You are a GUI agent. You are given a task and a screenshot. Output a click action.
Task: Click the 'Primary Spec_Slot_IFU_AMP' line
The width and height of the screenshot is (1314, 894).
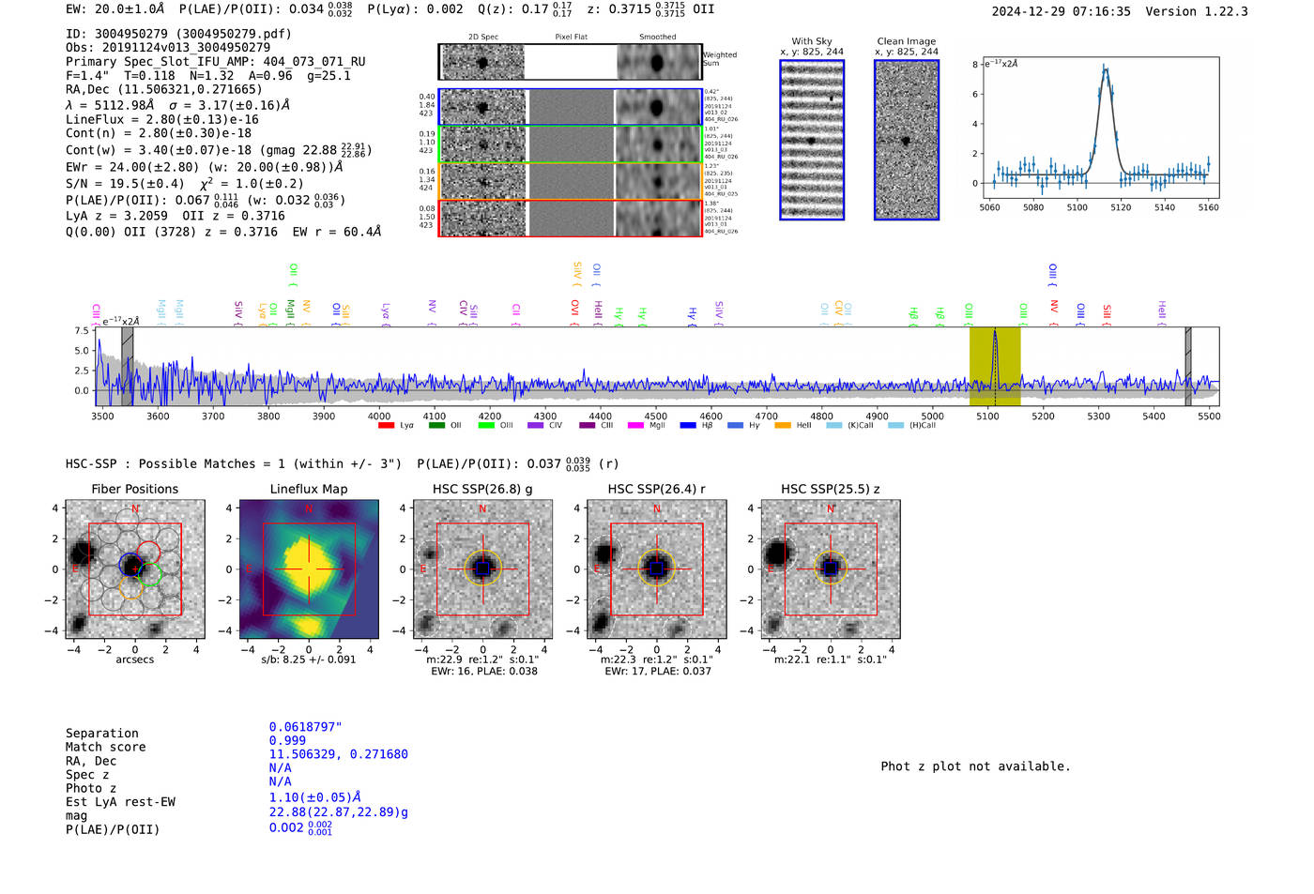click(216, 61)
